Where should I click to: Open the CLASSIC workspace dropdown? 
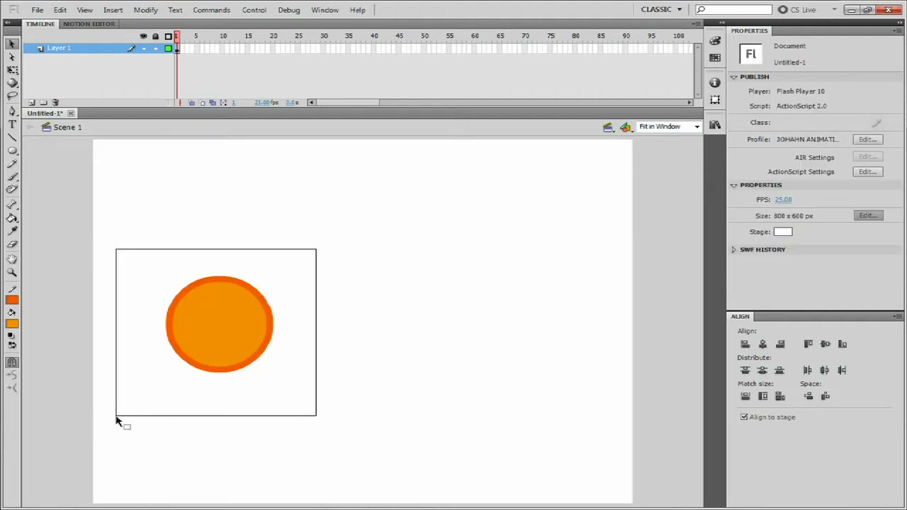click(661, 9)
